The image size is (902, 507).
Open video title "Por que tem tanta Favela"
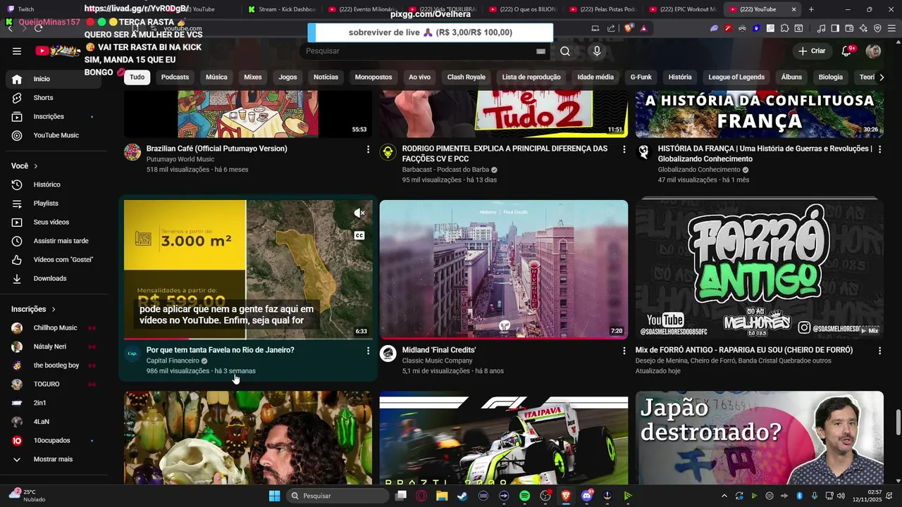[x=220, y=350]
